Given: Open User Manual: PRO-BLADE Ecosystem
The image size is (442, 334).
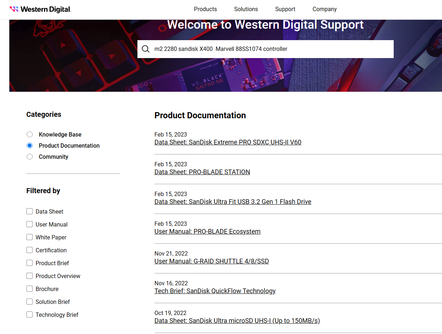Looking at the screenshot, I should (207, 232).
